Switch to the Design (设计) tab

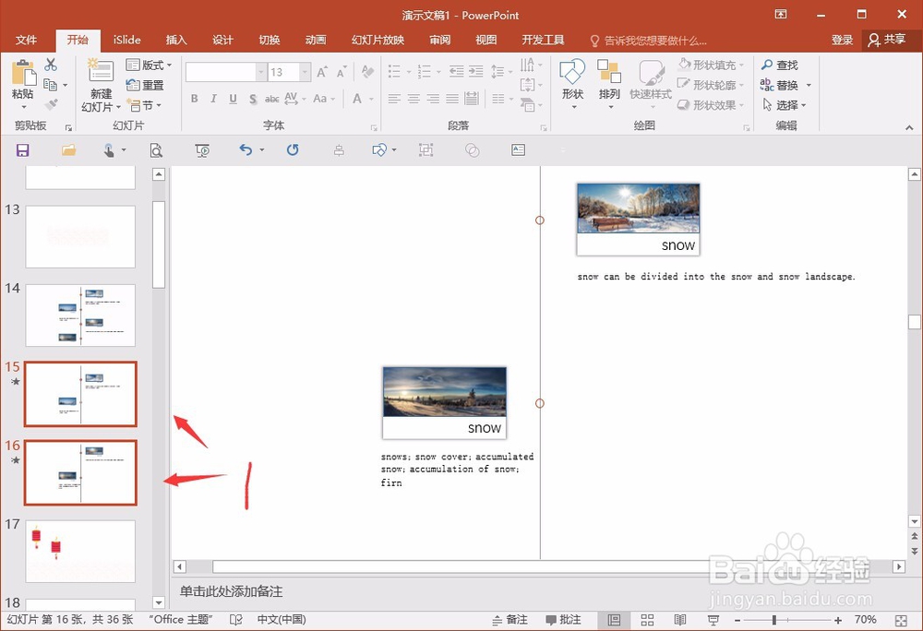click(x=222, y=40)
